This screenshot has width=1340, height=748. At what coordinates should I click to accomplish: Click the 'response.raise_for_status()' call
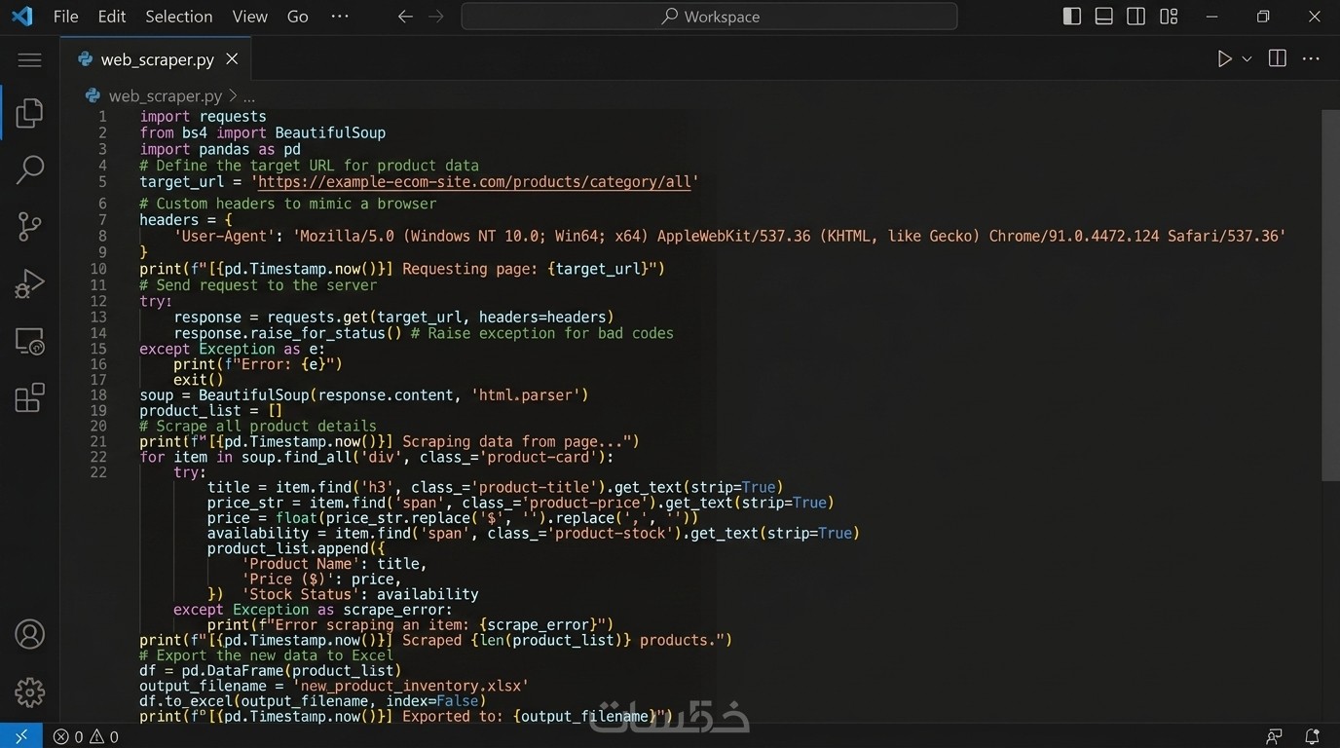(287, 333)
